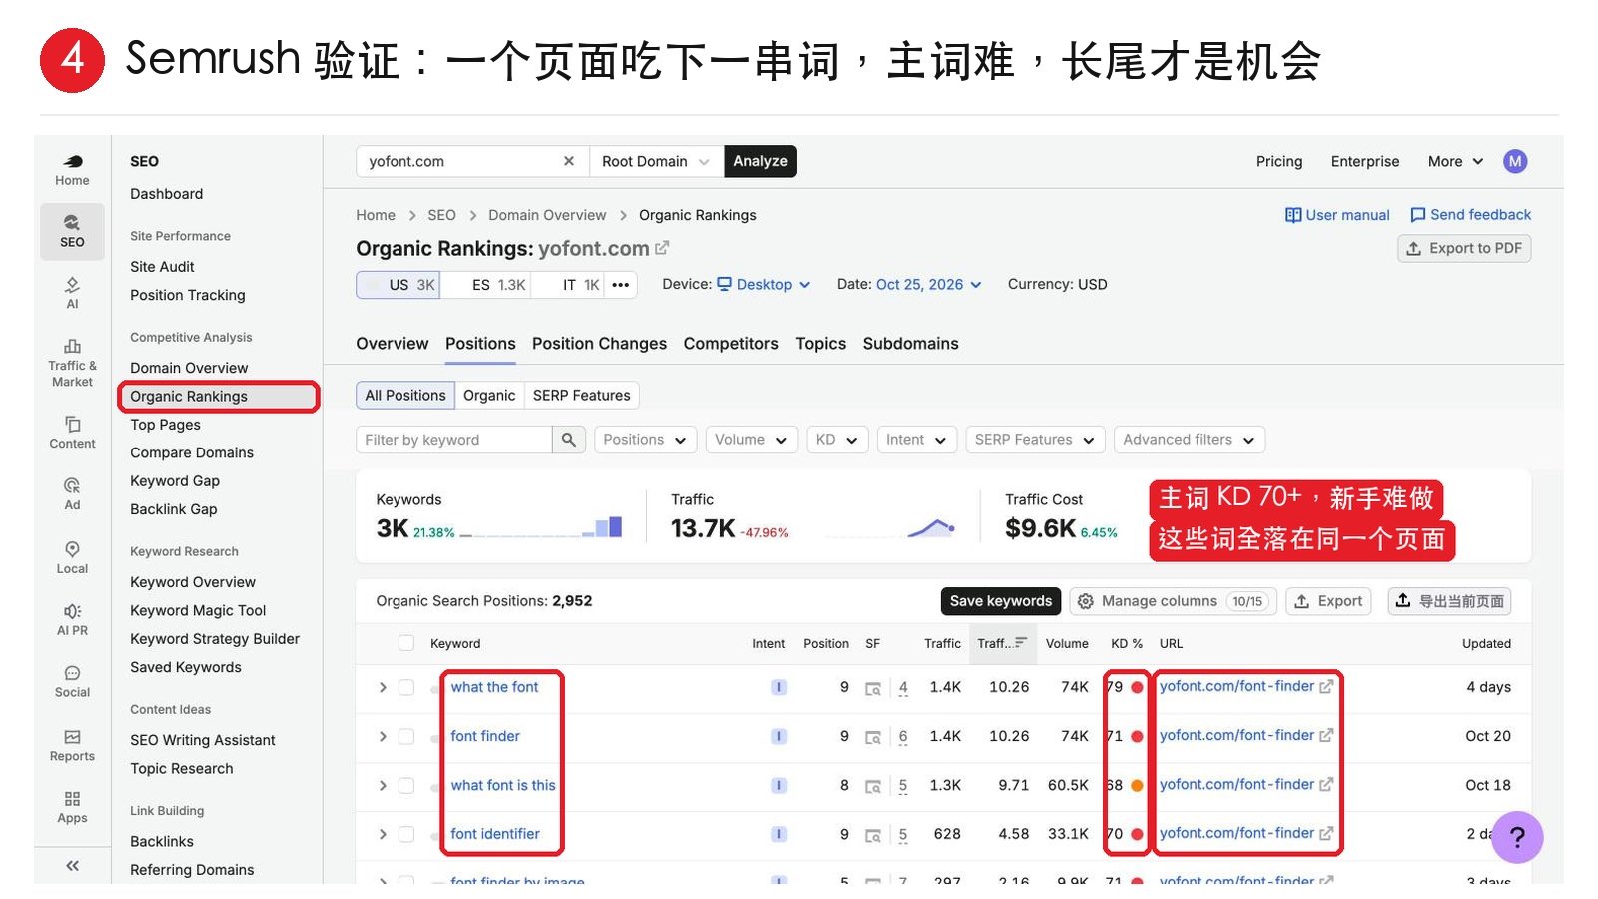Open the Intent filter dropdown
1598x899 pixels.
(916, 440)
